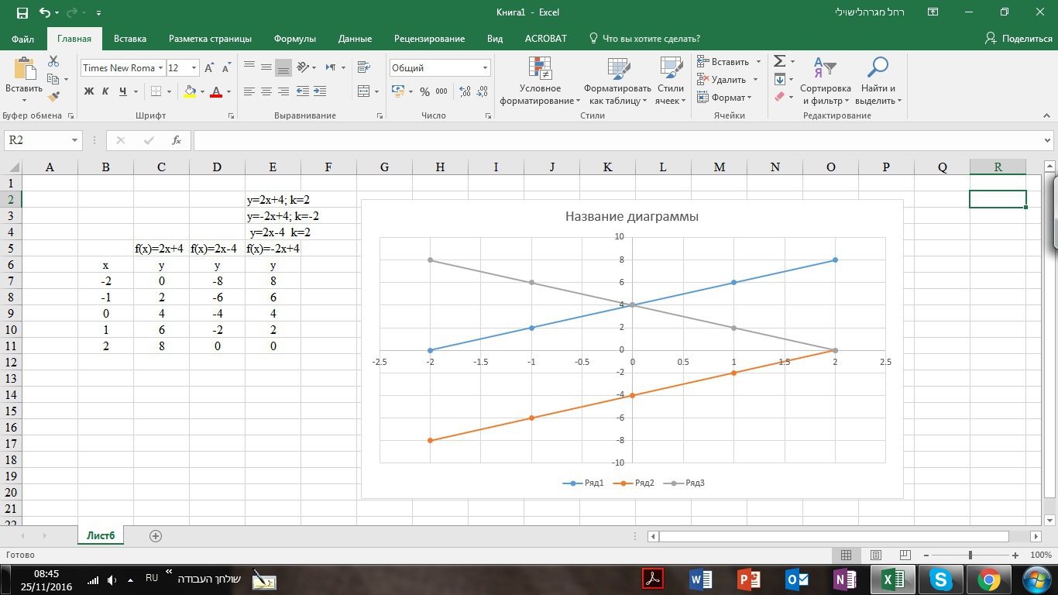The height and width of the screenshot is (595, 1058).
Task: Click the increase indent icon
Action: pos(320,91)
